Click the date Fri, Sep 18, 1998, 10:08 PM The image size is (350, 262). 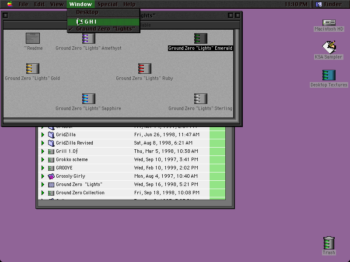pyautogui.click(x=167, y=193)
